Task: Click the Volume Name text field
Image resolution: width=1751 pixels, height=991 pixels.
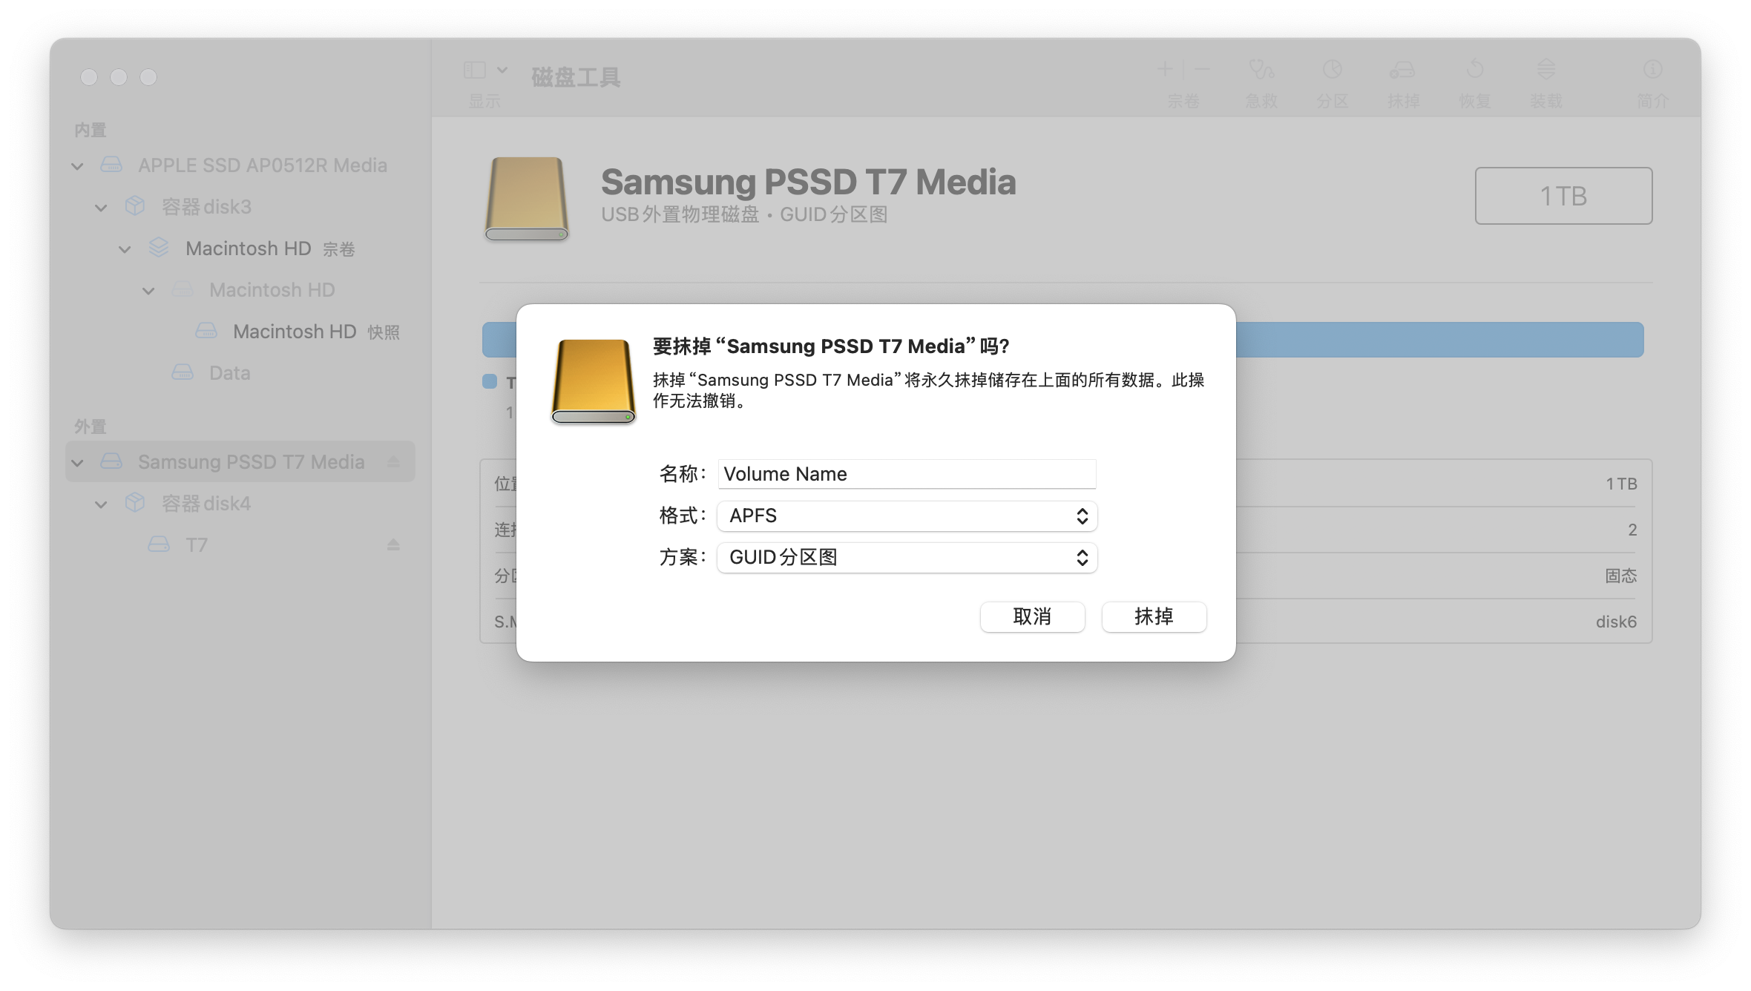Action: [907, 474]
